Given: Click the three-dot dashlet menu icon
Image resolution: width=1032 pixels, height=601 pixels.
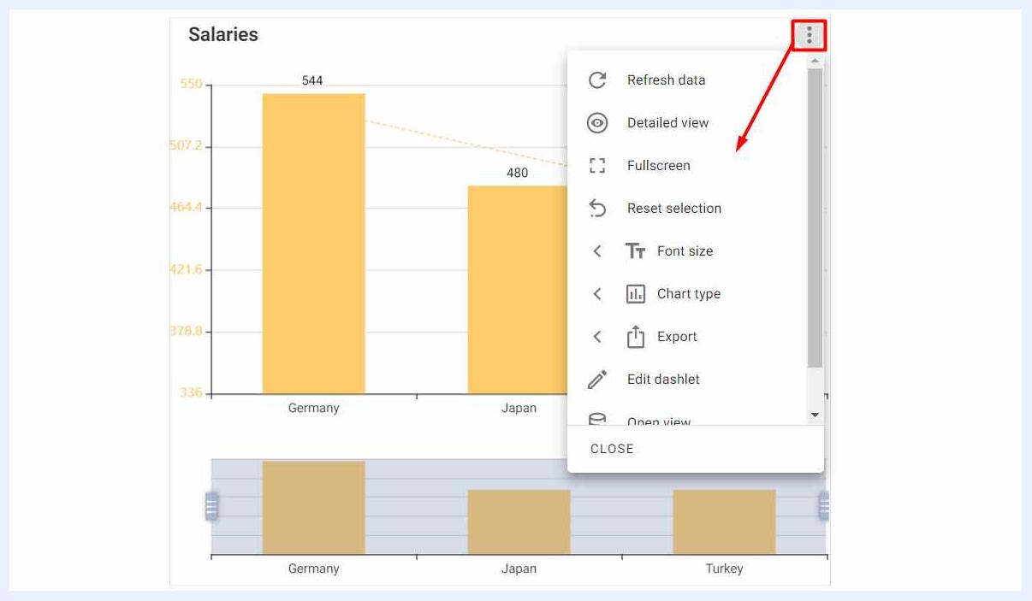Looking at the screenshot, I should coord(809,36).
